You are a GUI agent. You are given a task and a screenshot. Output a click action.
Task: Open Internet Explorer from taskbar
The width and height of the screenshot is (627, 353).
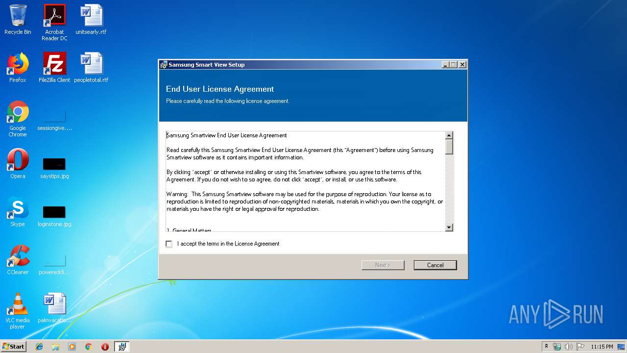[39, 347]
